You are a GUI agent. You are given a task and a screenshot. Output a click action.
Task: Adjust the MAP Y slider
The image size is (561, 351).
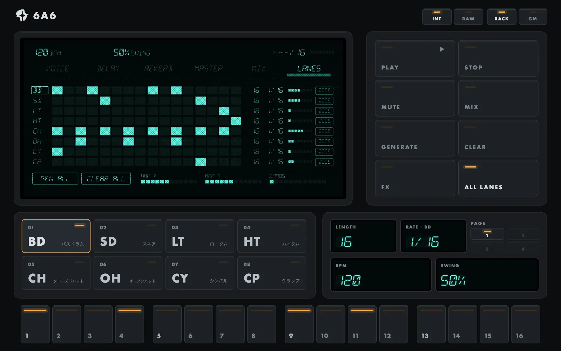click(233, 182)
